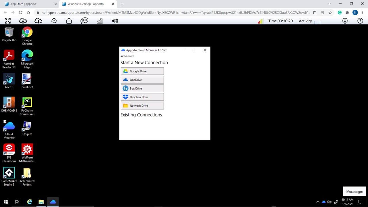Open the bar chart analytics icon in Apporto toolbar
368x207 pixels.
click(x=100, y=21)
